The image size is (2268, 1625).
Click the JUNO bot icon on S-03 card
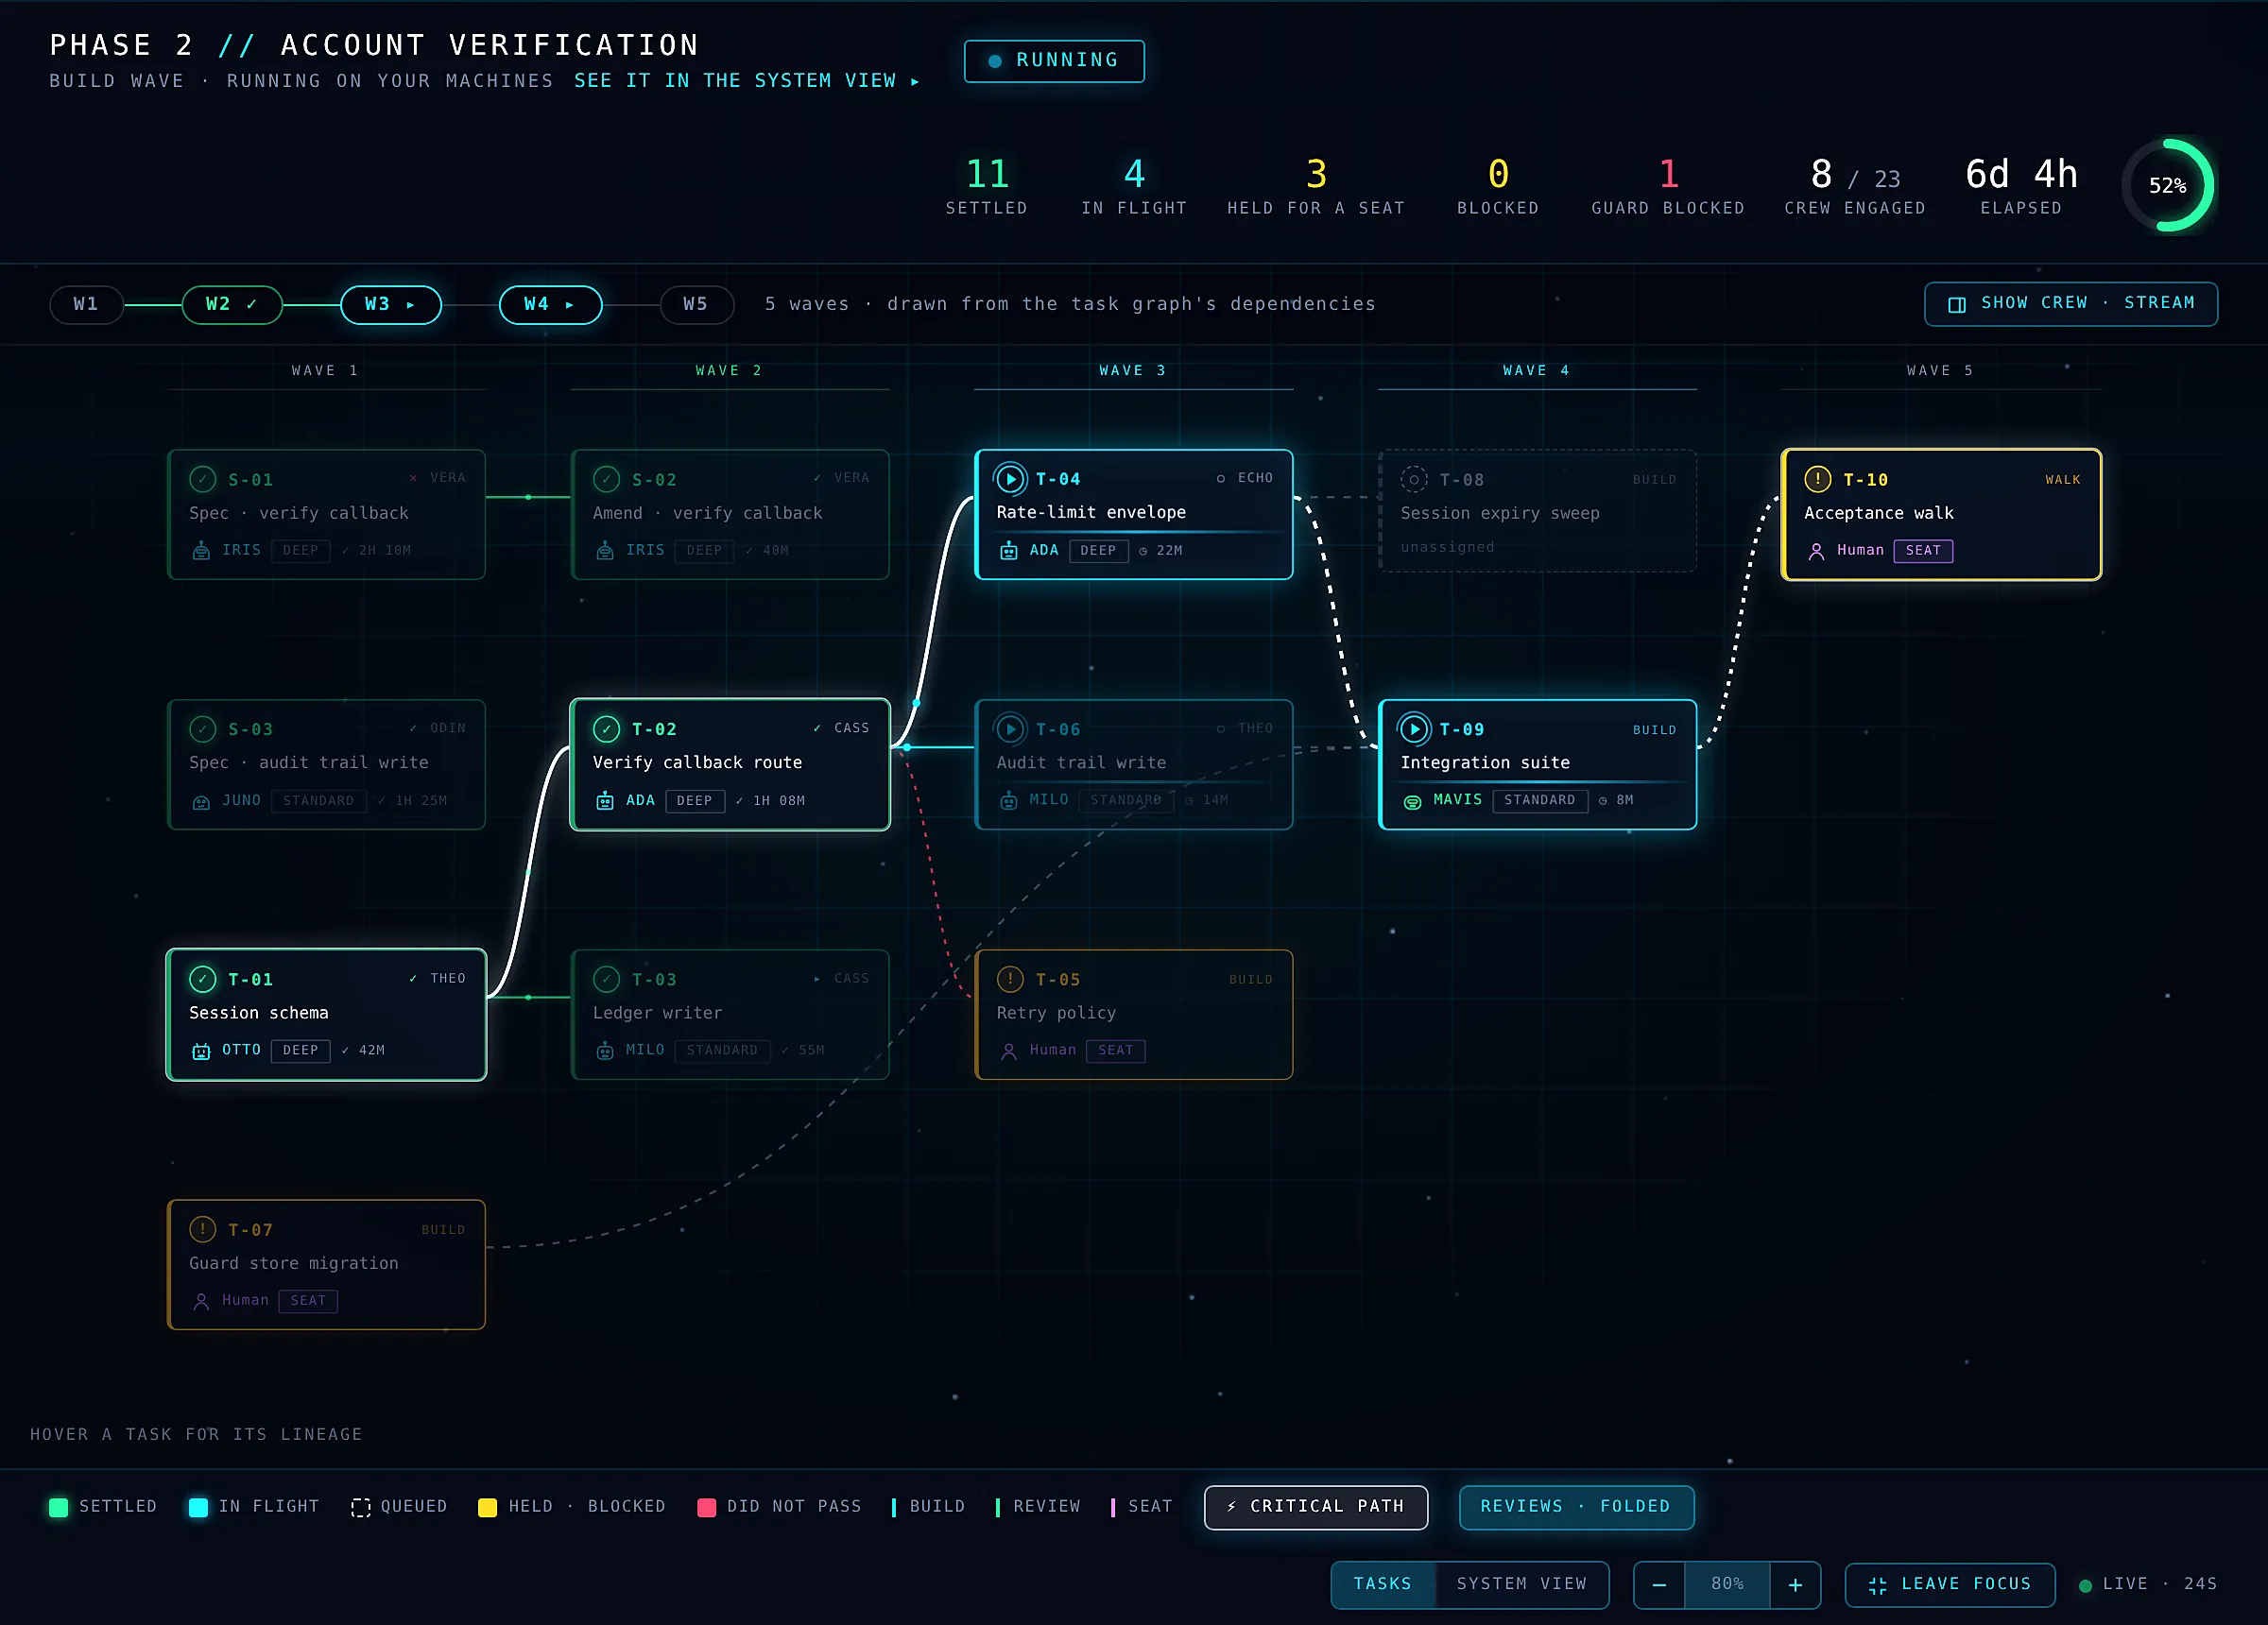[x=201, y=801]
